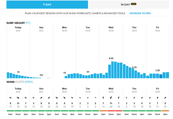Click Thursday 6pm wind direction arrow

[142, 98]
